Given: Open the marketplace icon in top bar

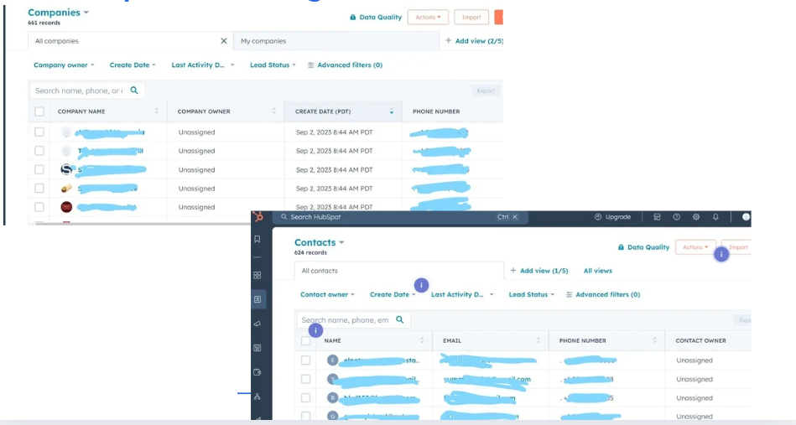Looking at the screenshot, I should pyautogui.click(x=656, y=217).
